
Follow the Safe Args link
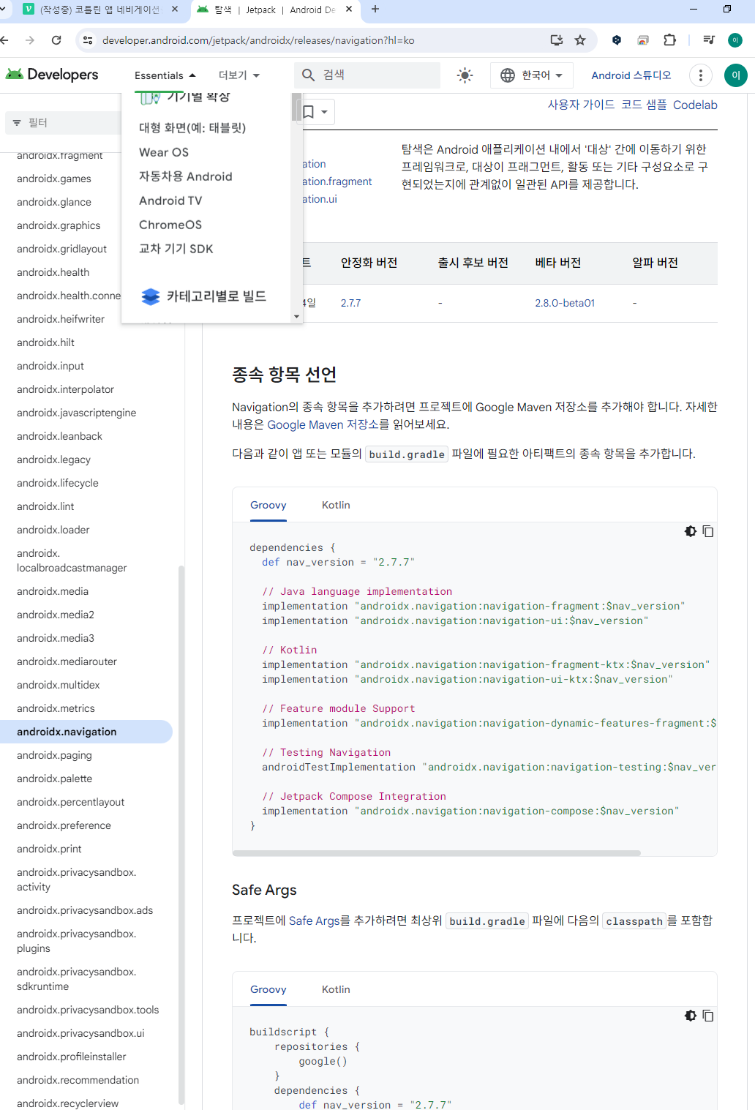[x=315, y=920]
